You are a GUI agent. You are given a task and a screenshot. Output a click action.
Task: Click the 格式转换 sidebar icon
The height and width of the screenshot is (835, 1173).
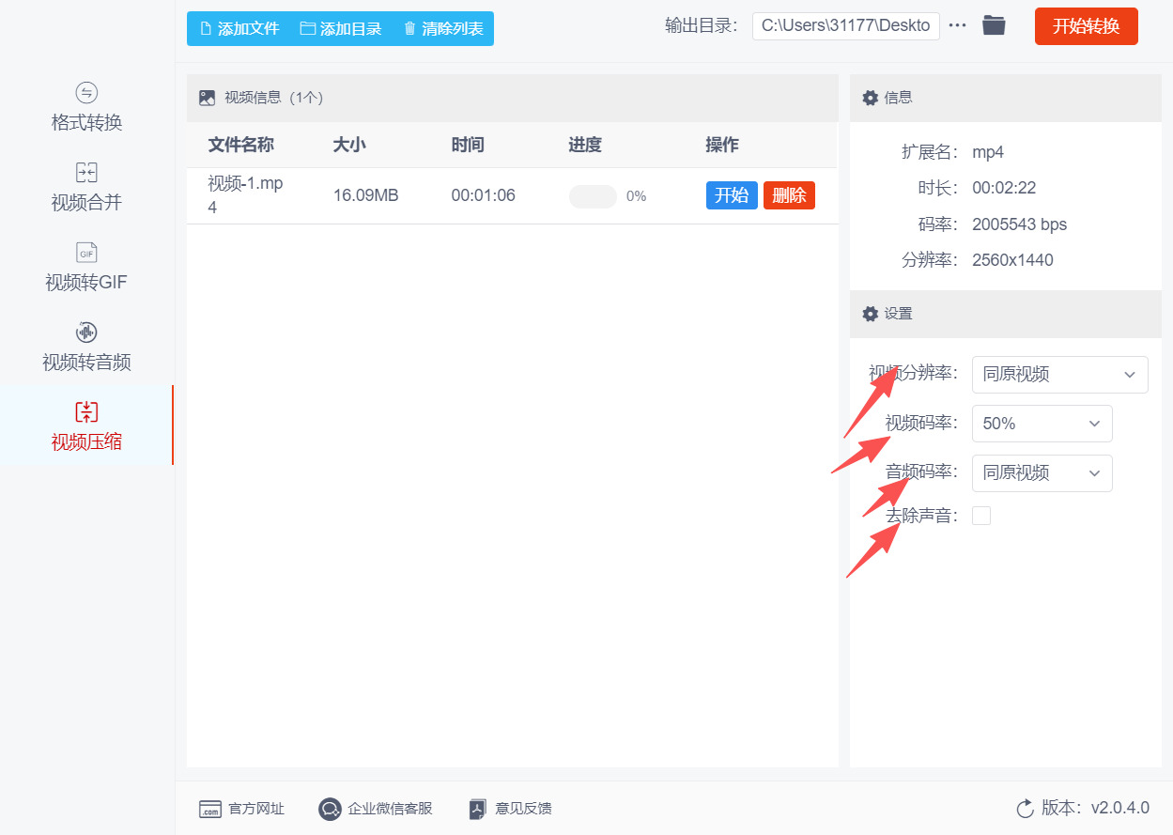(86, 92)
